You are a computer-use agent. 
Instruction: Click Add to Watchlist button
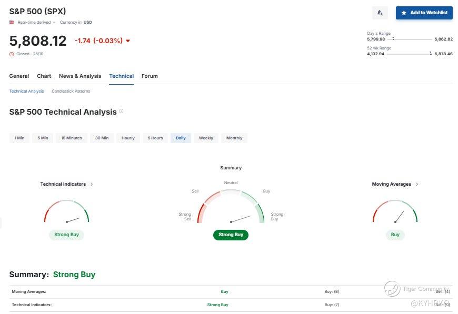pyautogui.click(x=424, y=13)
